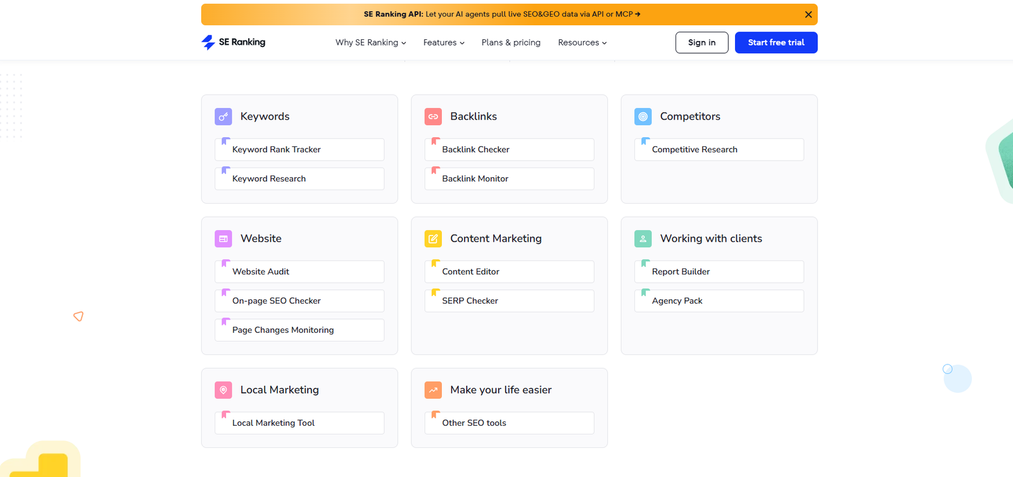Dismiss the SE Ranking API banner
Screen dimensions: 1013x477
tap(809, 15)
